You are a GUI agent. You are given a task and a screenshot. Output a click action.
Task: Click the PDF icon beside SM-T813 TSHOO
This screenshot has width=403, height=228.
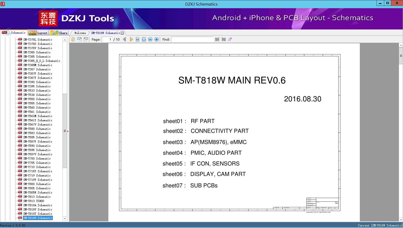[x=20, y=201]
